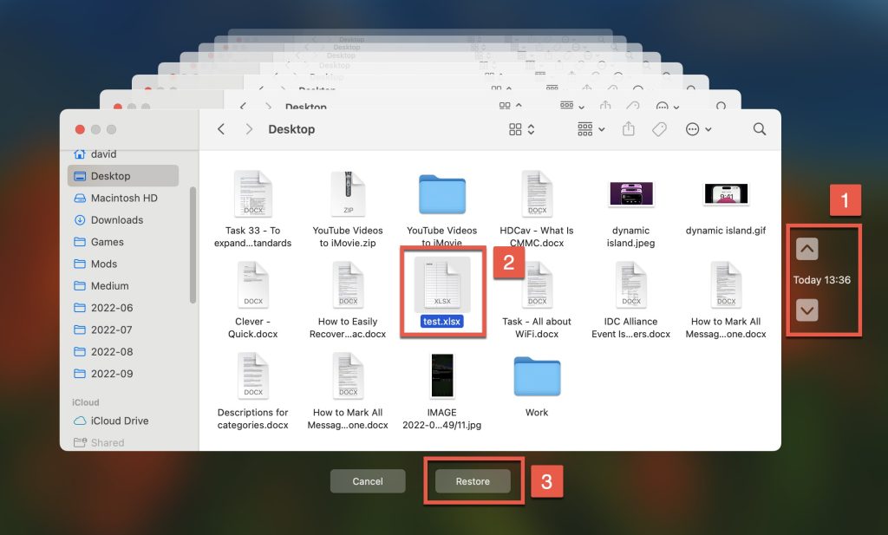The width and height of the screenshot is (888, 535).
Task: Go forward with the right chevron
Action: coord(249,129)
